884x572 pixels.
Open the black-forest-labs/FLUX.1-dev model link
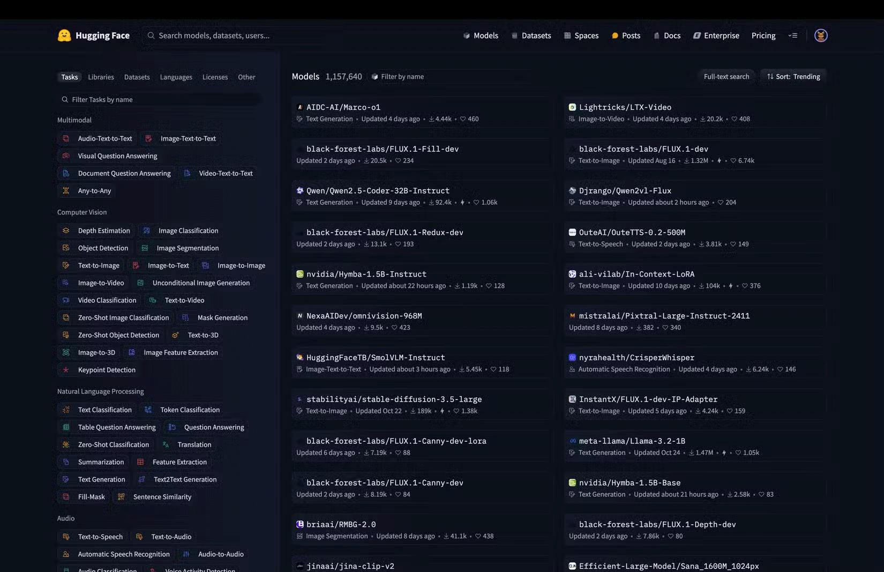(643, 149)
